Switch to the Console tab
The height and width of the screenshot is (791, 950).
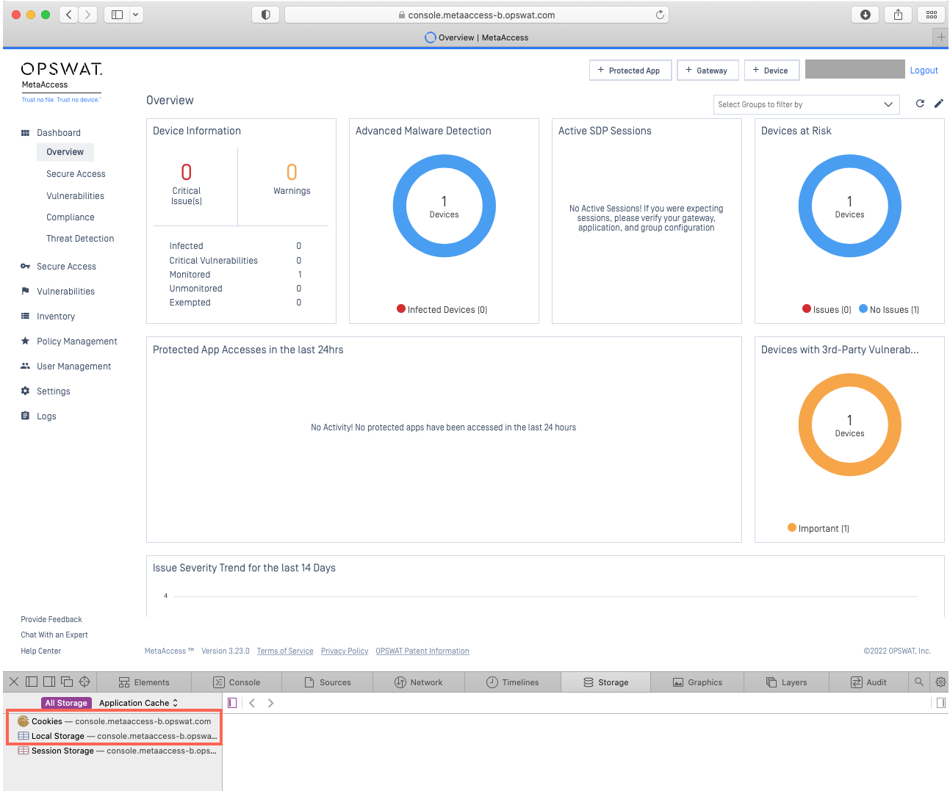237,682
